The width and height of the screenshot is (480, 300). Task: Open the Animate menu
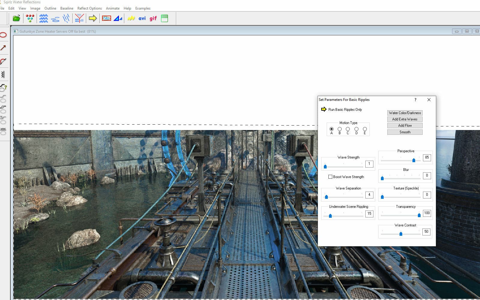113,8
